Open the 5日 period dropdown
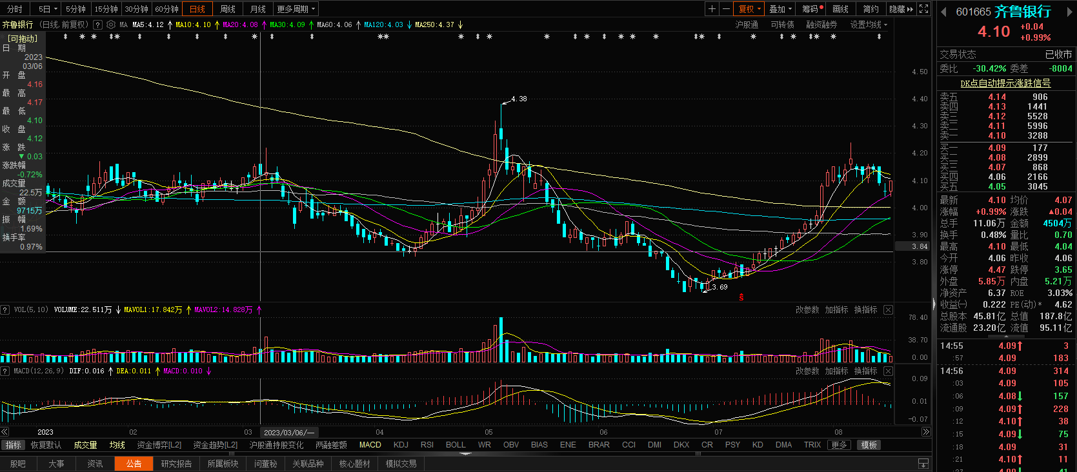The width and height of the screenshot is (1077, 472). (x=48, y=9)
